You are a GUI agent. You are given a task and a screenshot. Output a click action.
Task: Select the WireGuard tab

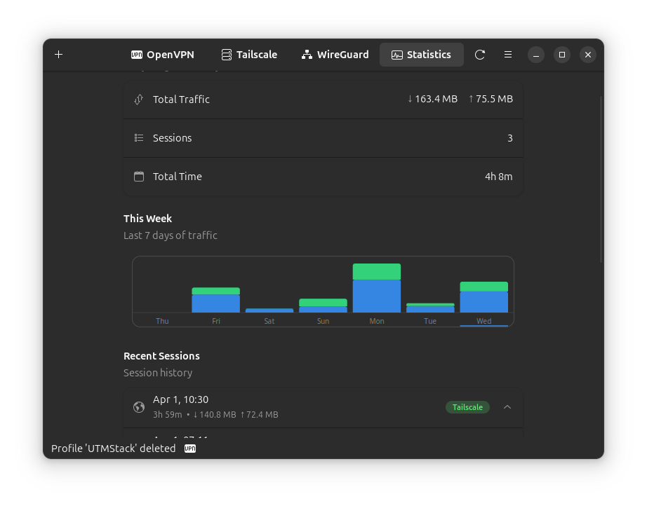335,55
